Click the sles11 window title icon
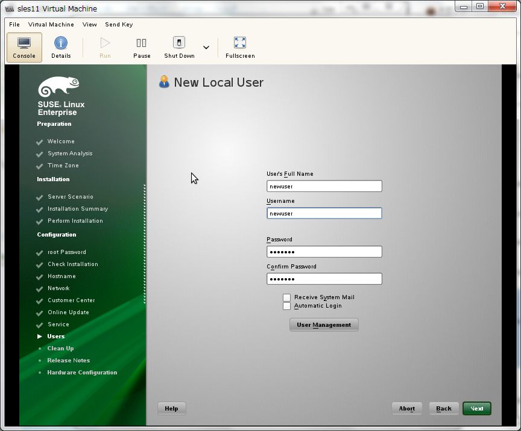The height and width of the screenshot is (431, 521). (9, 8)
